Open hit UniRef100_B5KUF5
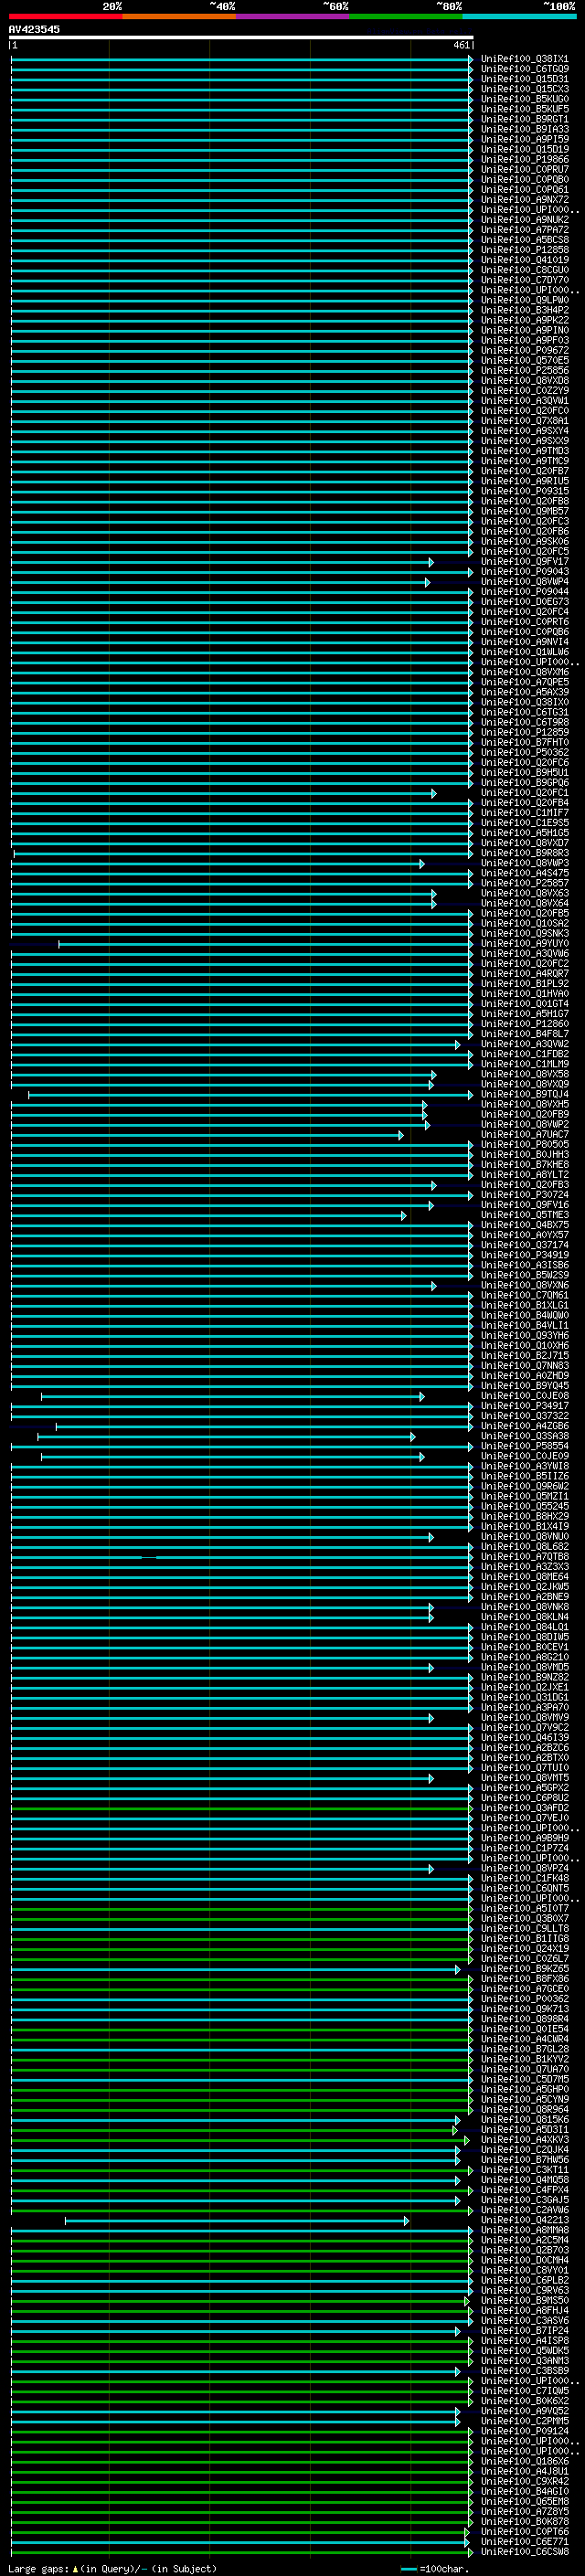Screen dimensions: 585x2576 (524, 109)
